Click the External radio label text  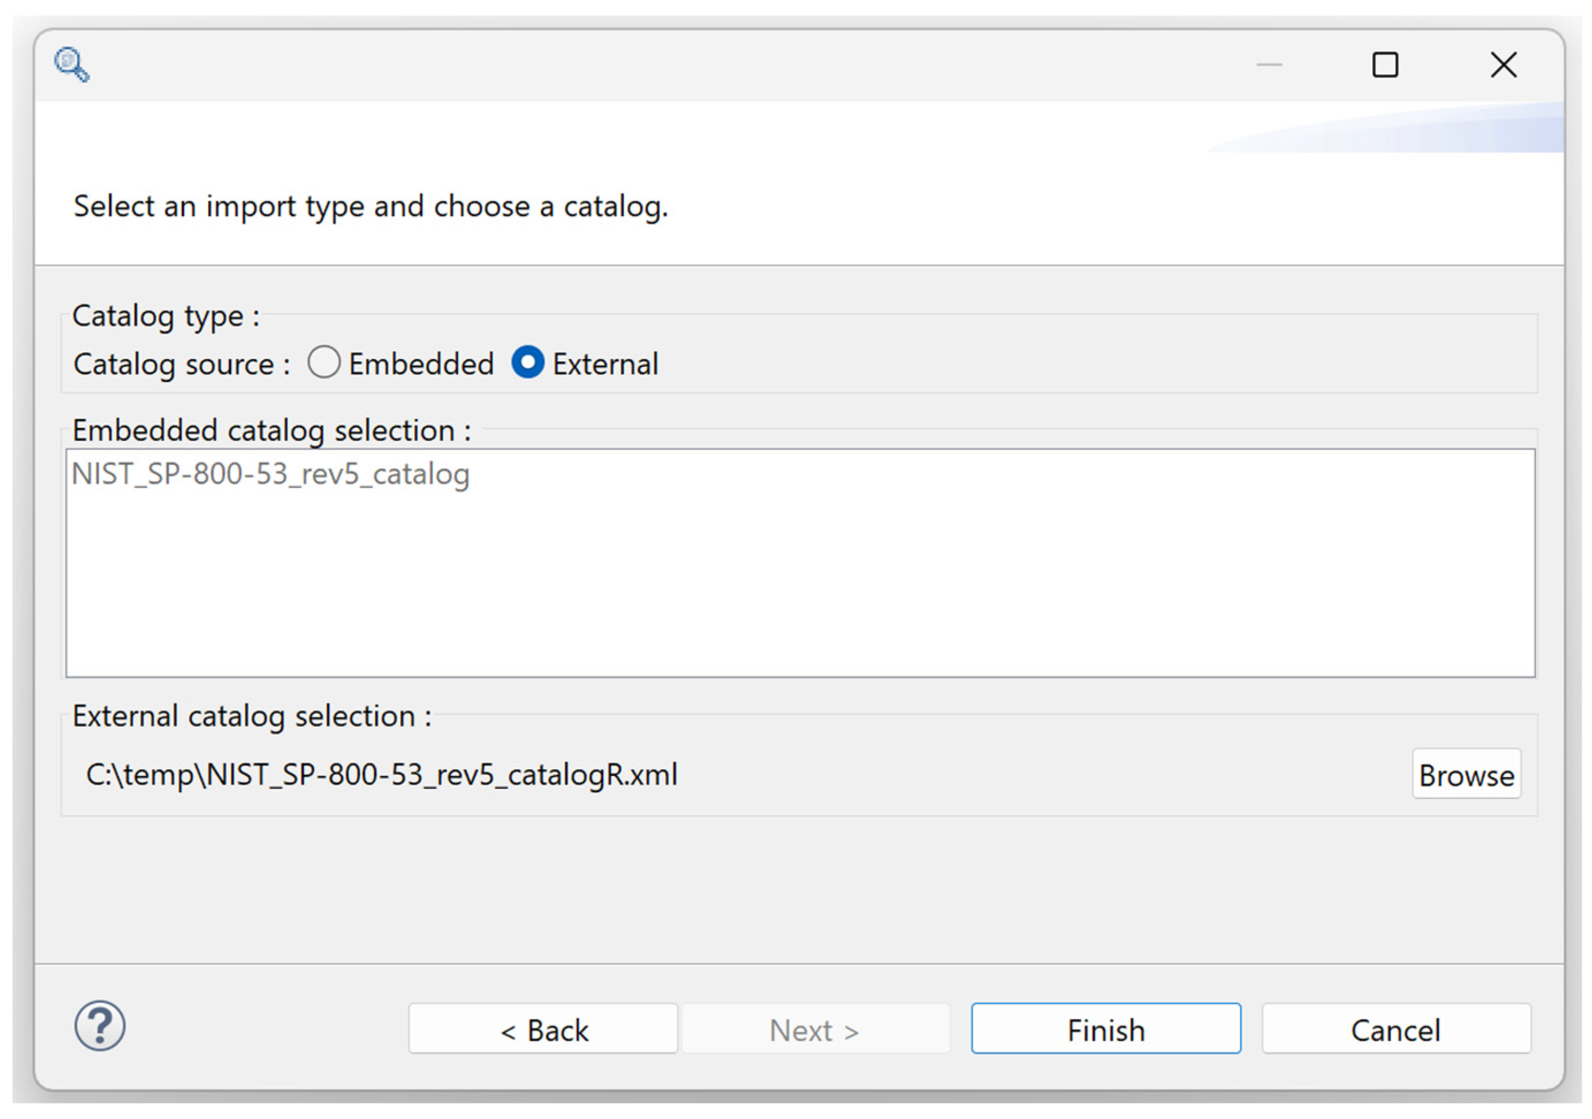point(605,364)
